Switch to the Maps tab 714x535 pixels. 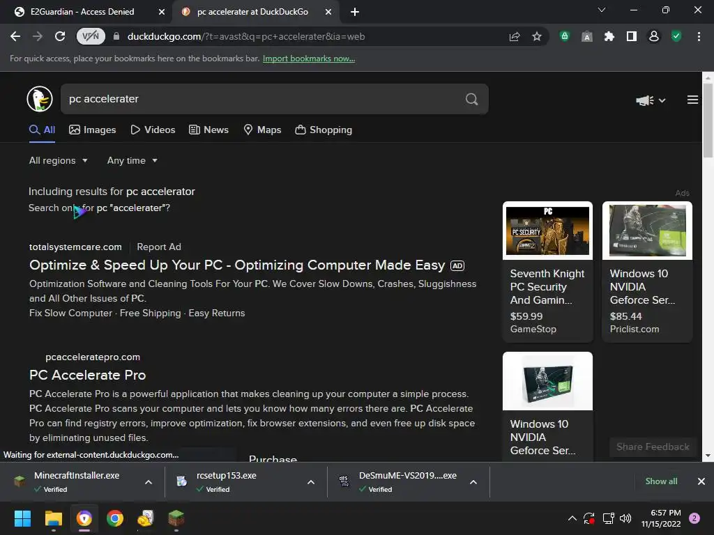(x=262, y=130)
